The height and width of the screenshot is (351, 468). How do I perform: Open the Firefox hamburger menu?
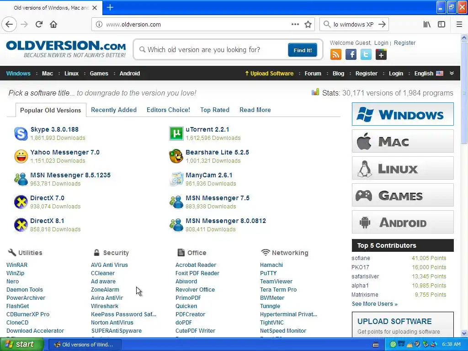[x=459, y=24]
